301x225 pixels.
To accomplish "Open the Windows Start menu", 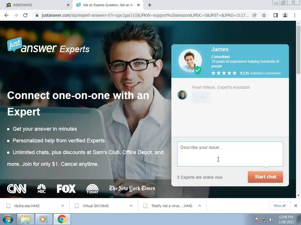I will (x=8, y=219).
